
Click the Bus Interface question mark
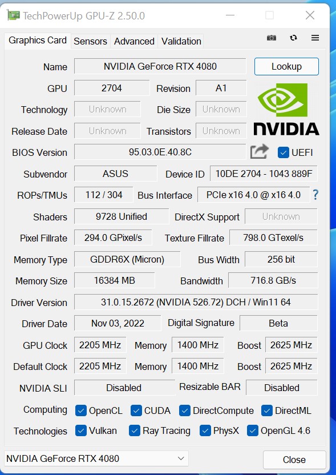(x=315, y=195)
